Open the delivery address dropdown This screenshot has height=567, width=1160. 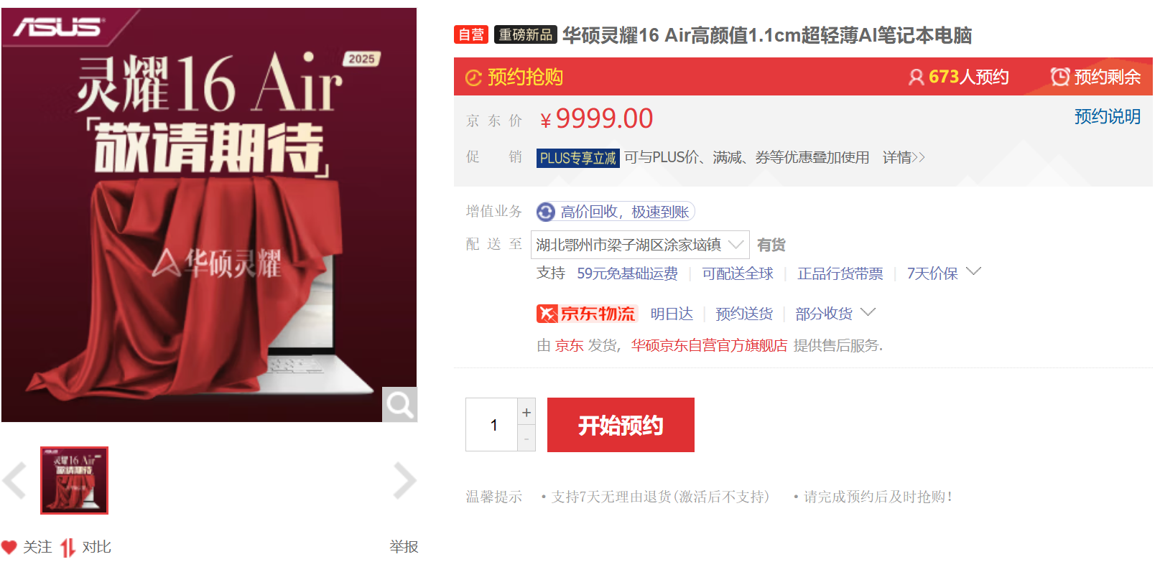(x=640, y=245)
